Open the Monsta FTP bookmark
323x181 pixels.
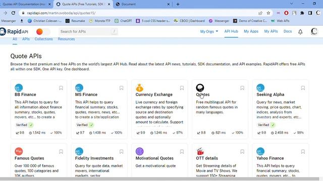click(x=100, y=21)
